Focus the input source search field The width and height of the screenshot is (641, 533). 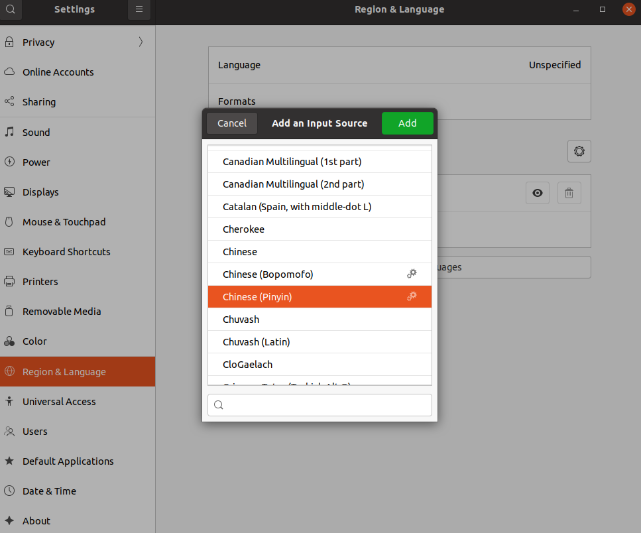coord(320,405)
